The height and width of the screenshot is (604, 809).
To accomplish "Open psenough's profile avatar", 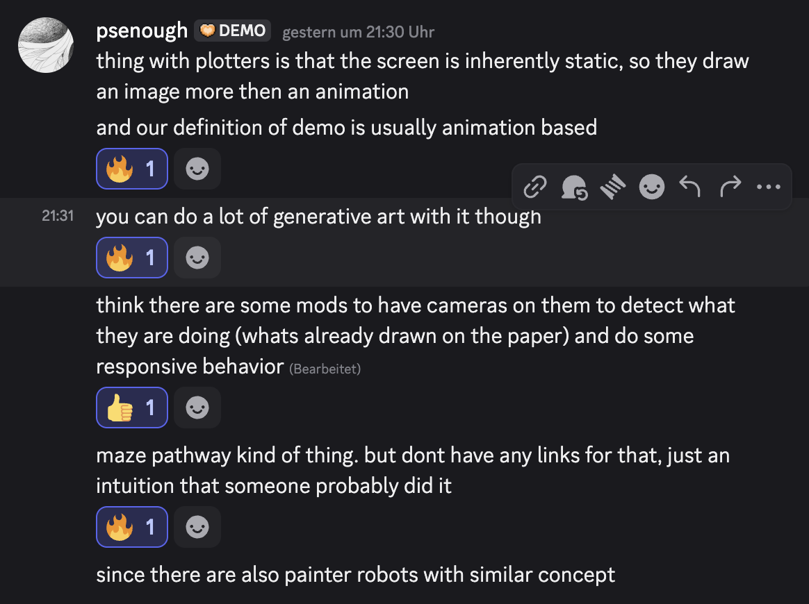I will click(47, 44).
